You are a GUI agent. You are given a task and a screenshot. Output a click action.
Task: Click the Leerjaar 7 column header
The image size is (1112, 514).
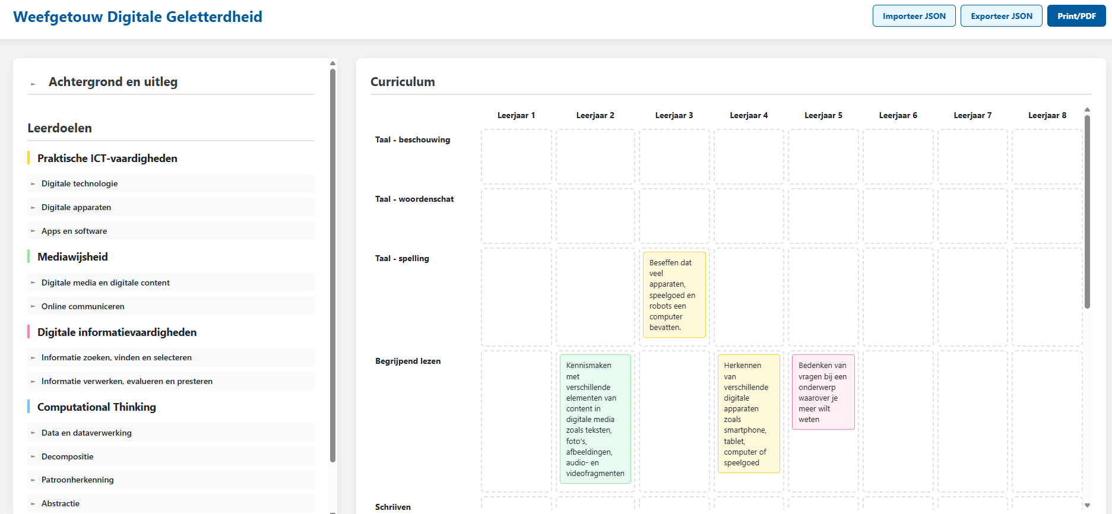coord(972,115)
